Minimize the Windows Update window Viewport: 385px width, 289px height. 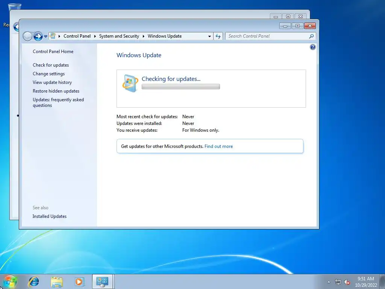click(x=285, y=26)
